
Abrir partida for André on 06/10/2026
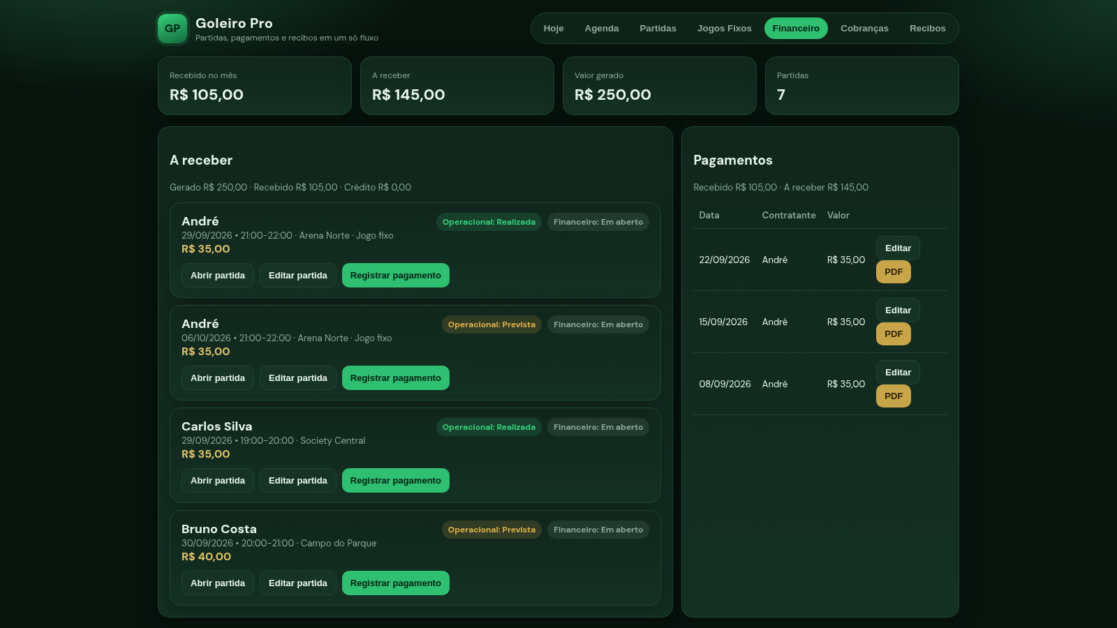[218, 378]
